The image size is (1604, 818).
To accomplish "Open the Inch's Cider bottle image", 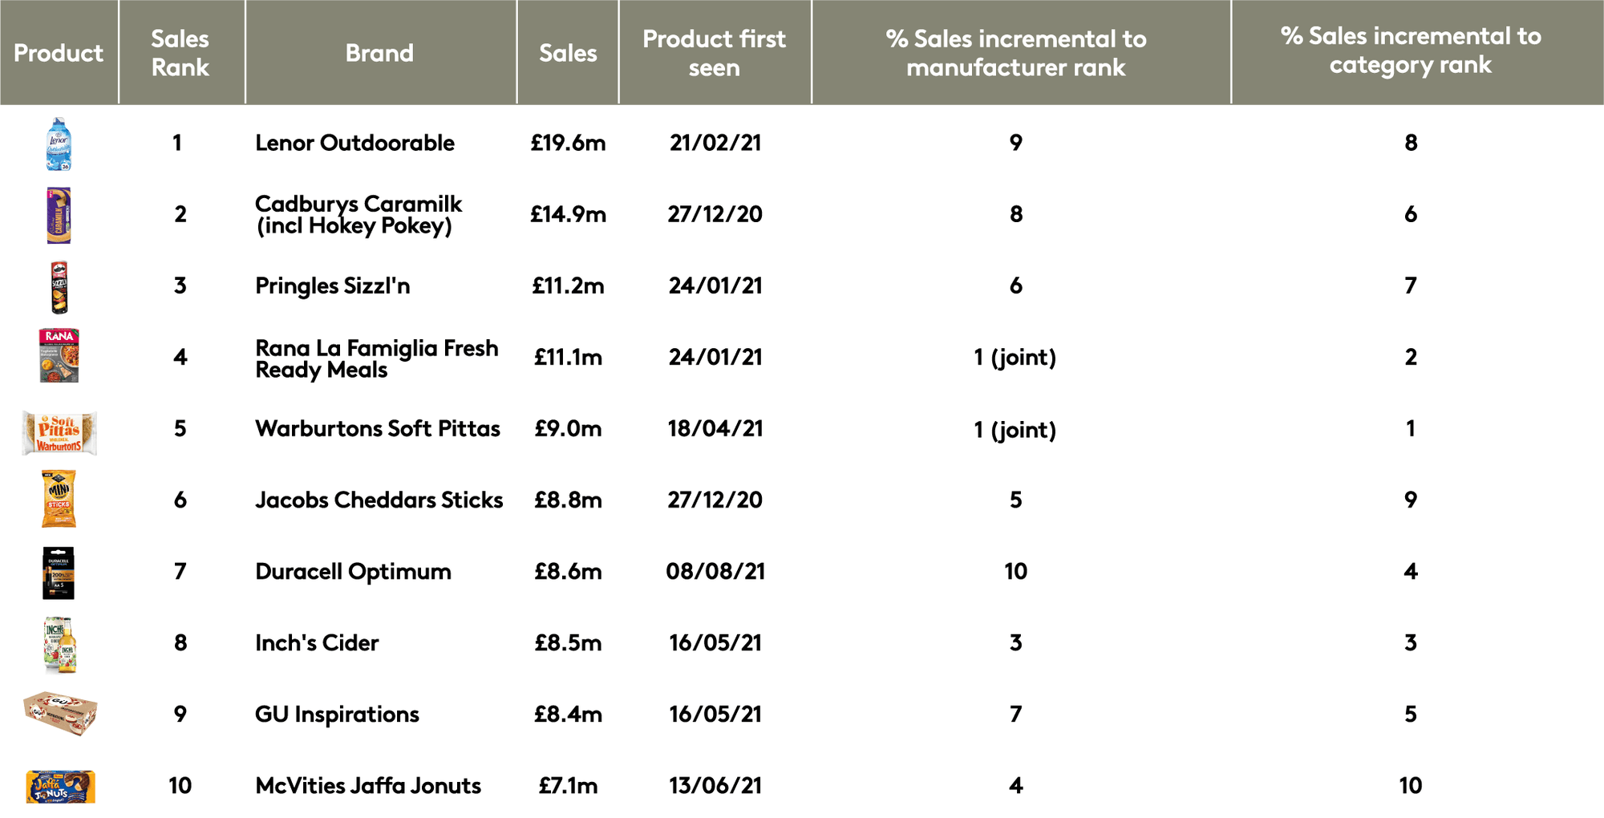I will (x=60, y=645).
